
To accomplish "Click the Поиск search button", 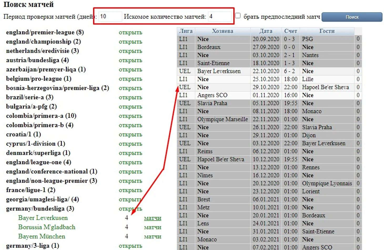I will (352, 17).
